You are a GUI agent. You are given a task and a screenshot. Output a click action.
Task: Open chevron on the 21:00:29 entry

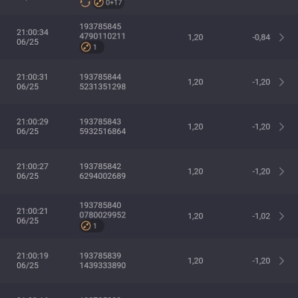click(282, 127)
